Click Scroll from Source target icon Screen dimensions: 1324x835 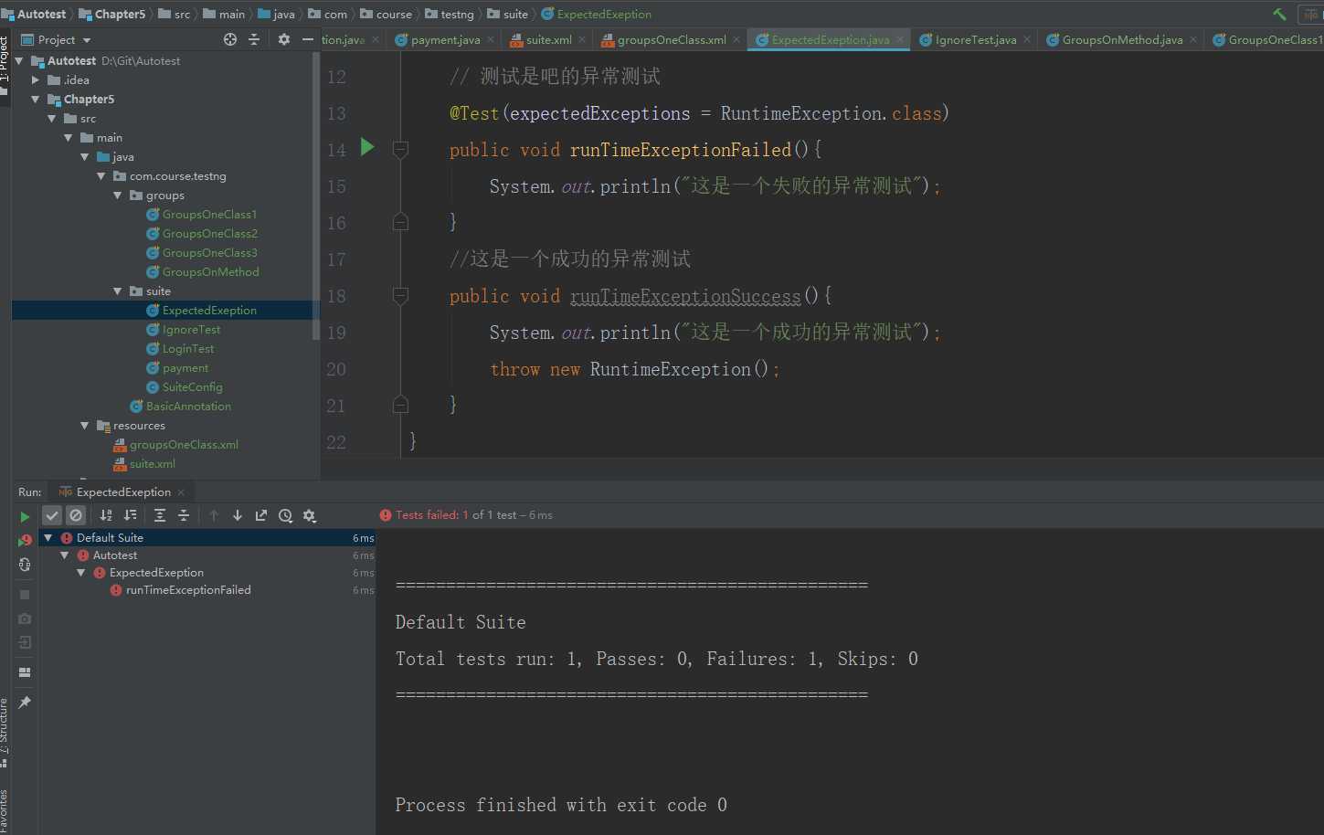click(230, 39)
